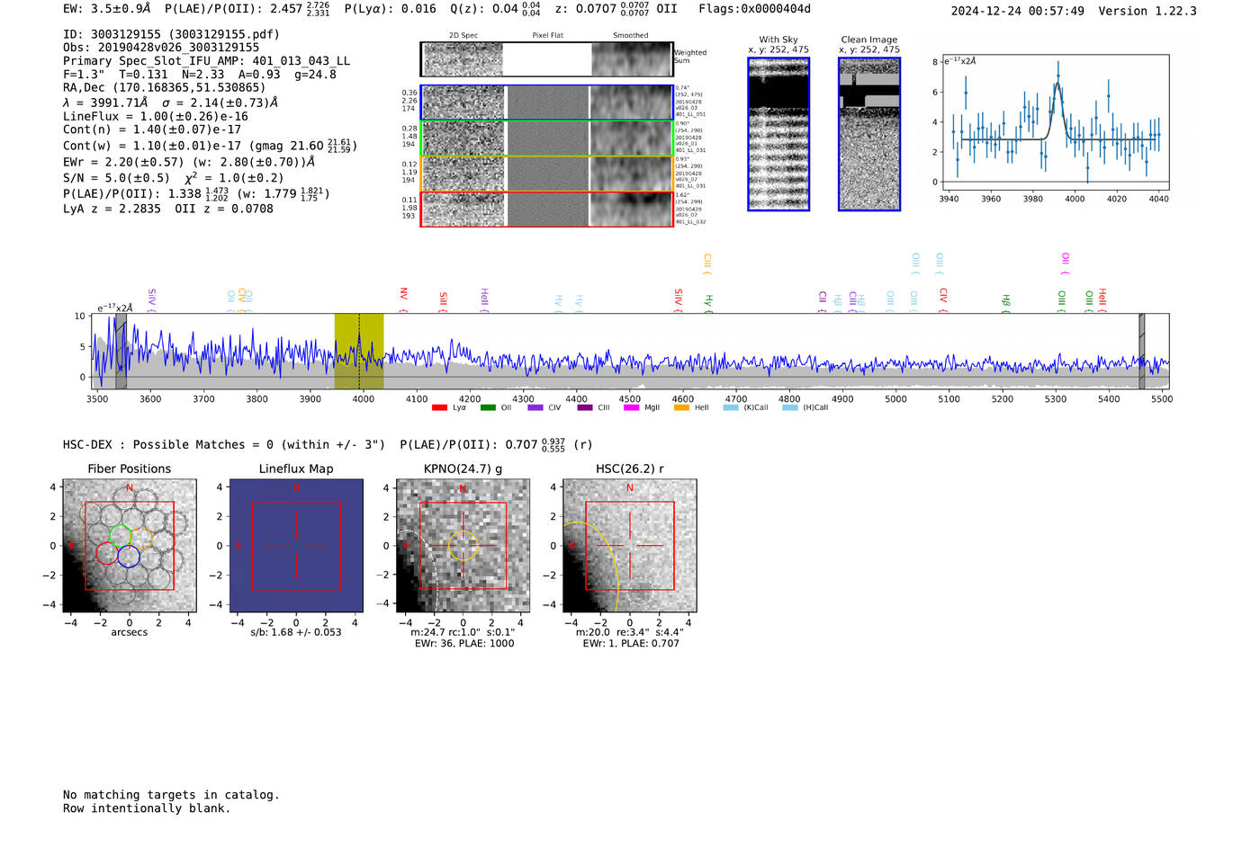Select the Clean Image cutout
The width and height of the screenshot is (1260, 857).
click(869, 134)
